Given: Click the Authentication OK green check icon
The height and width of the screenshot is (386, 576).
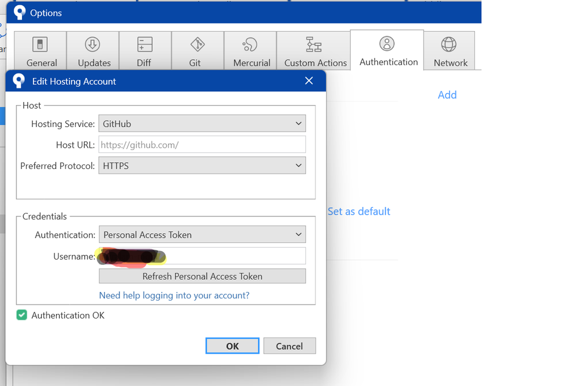Looking at the screenshot, I should [22, 315].
